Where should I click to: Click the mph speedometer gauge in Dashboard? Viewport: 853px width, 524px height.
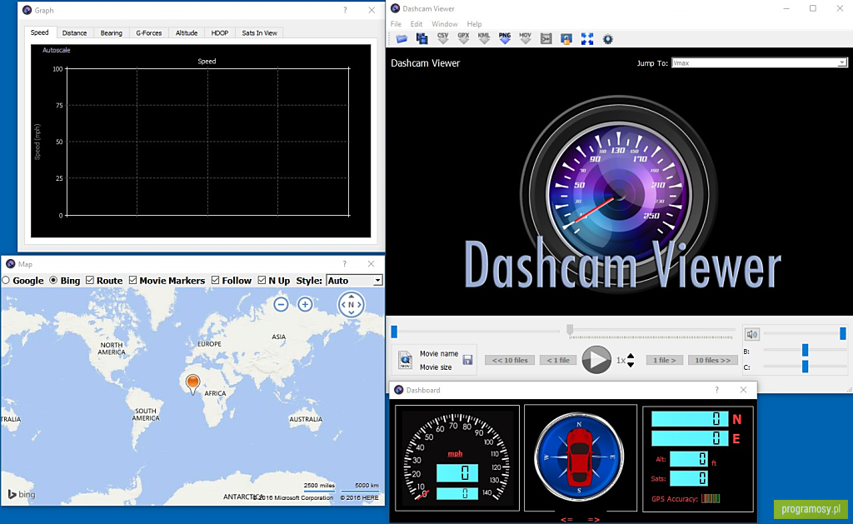[457, 457]
